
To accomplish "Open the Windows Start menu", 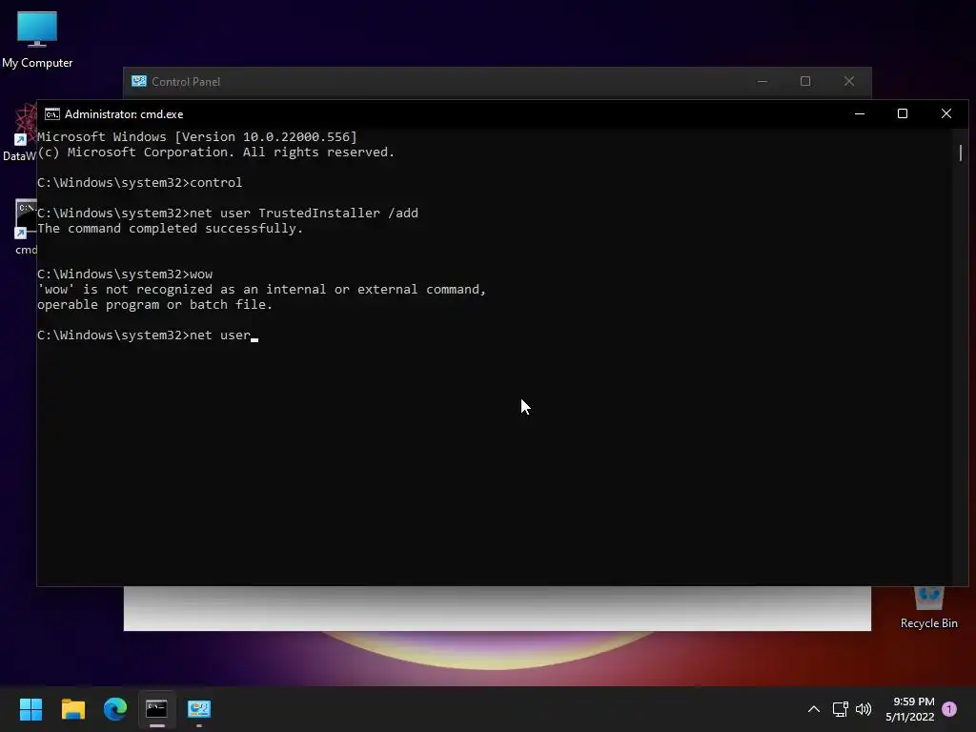I will [x=30, y=709].
